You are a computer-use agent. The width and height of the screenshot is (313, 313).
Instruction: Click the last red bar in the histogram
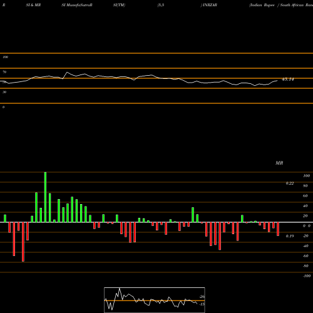click(278, 229)
